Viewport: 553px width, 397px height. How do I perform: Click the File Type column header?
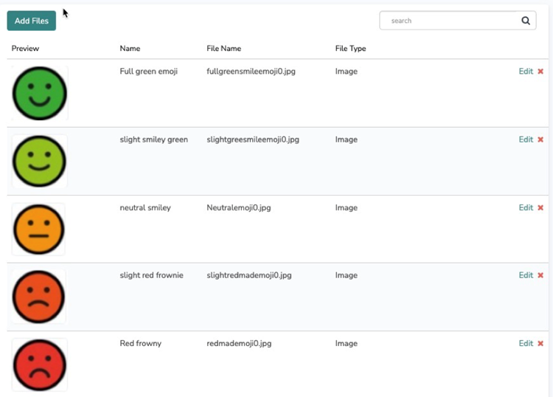click(x=350, y=49)
